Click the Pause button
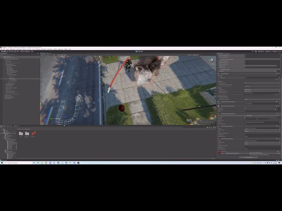This screenshot has height=211, width=282. click(x=139, y=51)
